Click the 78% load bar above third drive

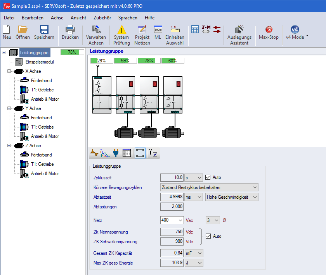pos(149,60)
